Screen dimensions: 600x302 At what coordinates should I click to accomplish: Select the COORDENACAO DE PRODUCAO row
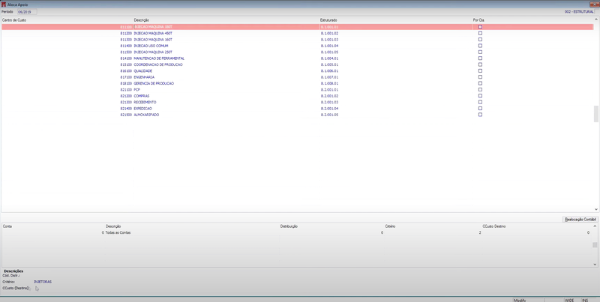pyautogui.click(x=297, y=64)
